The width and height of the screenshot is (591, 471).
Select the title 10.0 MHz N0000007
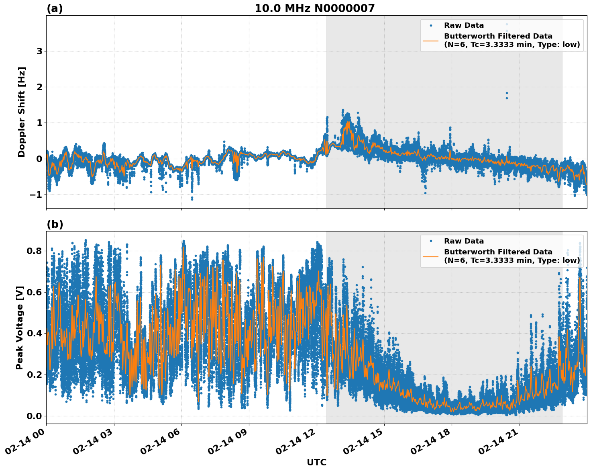[x=316, y=8]
